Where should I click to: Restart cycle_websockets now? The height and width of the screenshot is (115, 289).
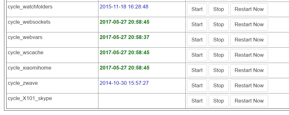[x=249, y=25]
